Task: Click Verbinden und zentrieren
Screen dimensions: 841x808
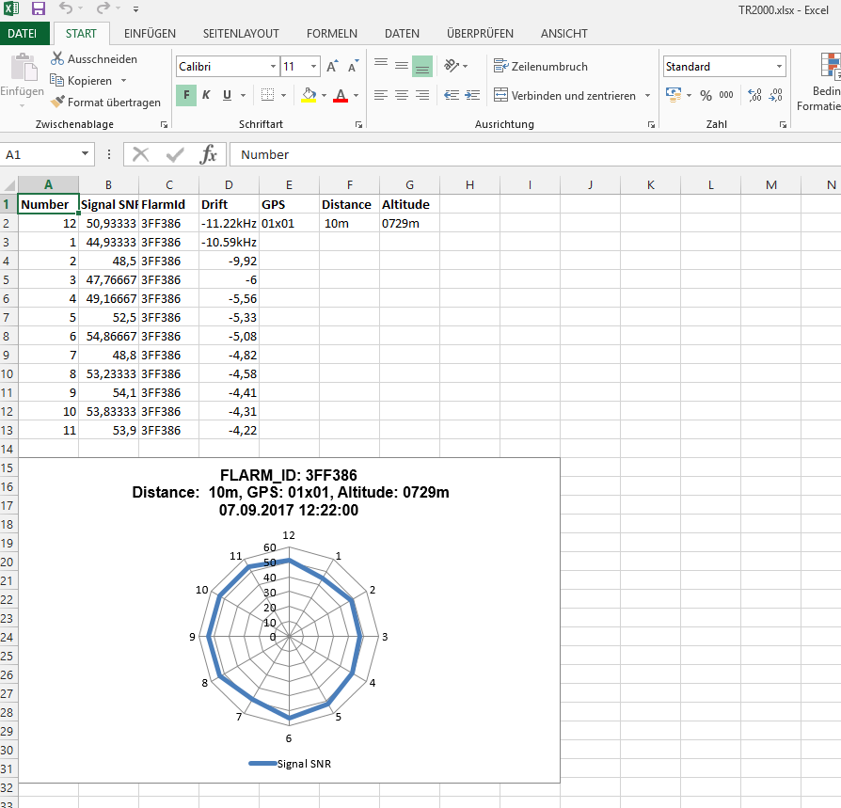Action: point(565,95)
